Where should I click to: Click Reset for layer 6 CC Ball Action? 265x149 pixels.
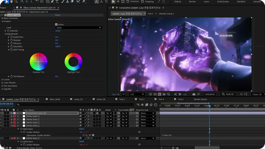[82, 141]
